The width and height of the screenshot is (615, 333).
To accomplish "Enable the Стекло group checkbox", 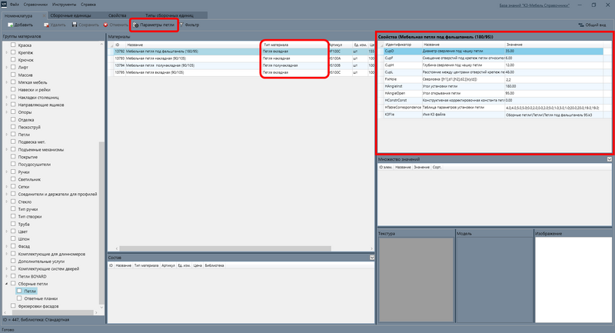I will coord(13,201).
